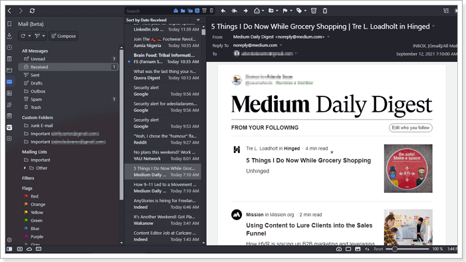466x262 pixels.
Task: Go back with the browser back arrow
Action: coord(9,11)
